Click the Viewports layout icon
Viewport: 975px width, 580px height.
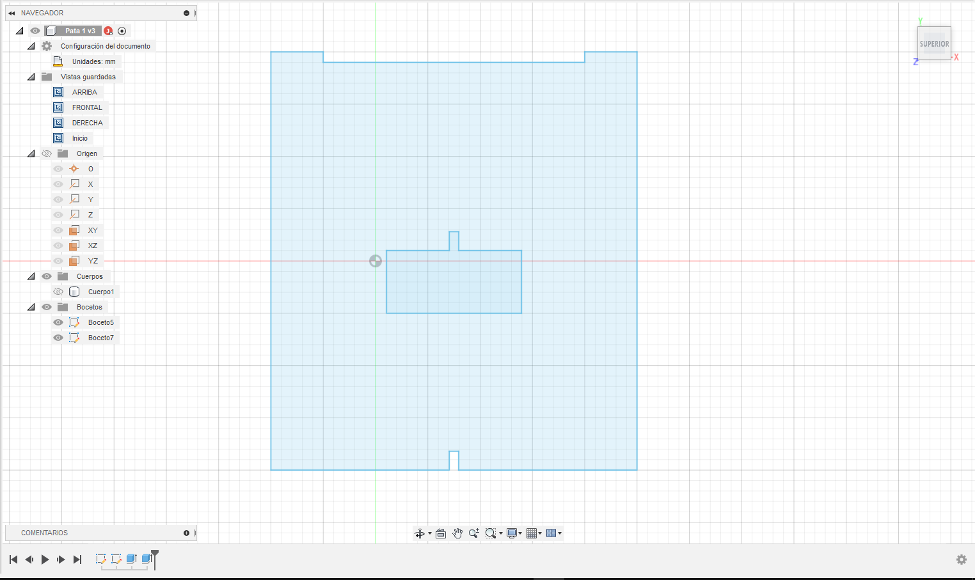[x=551, y=533]
